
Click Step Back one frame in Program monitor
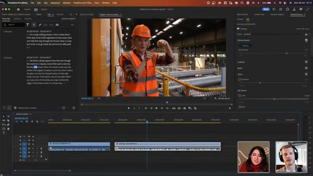(x=151, y=108)
